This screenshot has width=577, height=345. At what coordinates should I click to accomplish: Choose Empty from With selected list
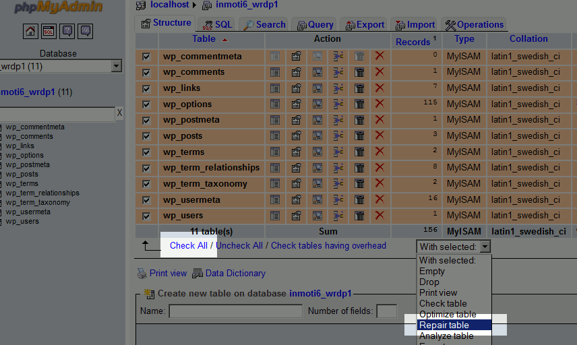[x=454, y=271]
